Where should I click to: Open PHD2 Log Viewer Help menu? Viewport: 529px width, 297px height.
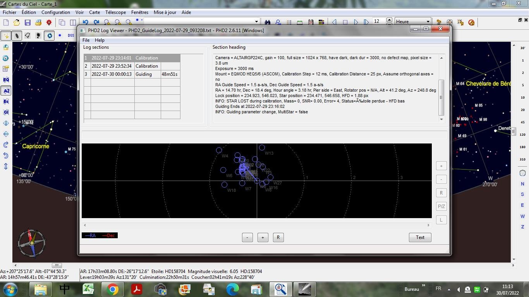pyautogui.click(x=100, y=40)
